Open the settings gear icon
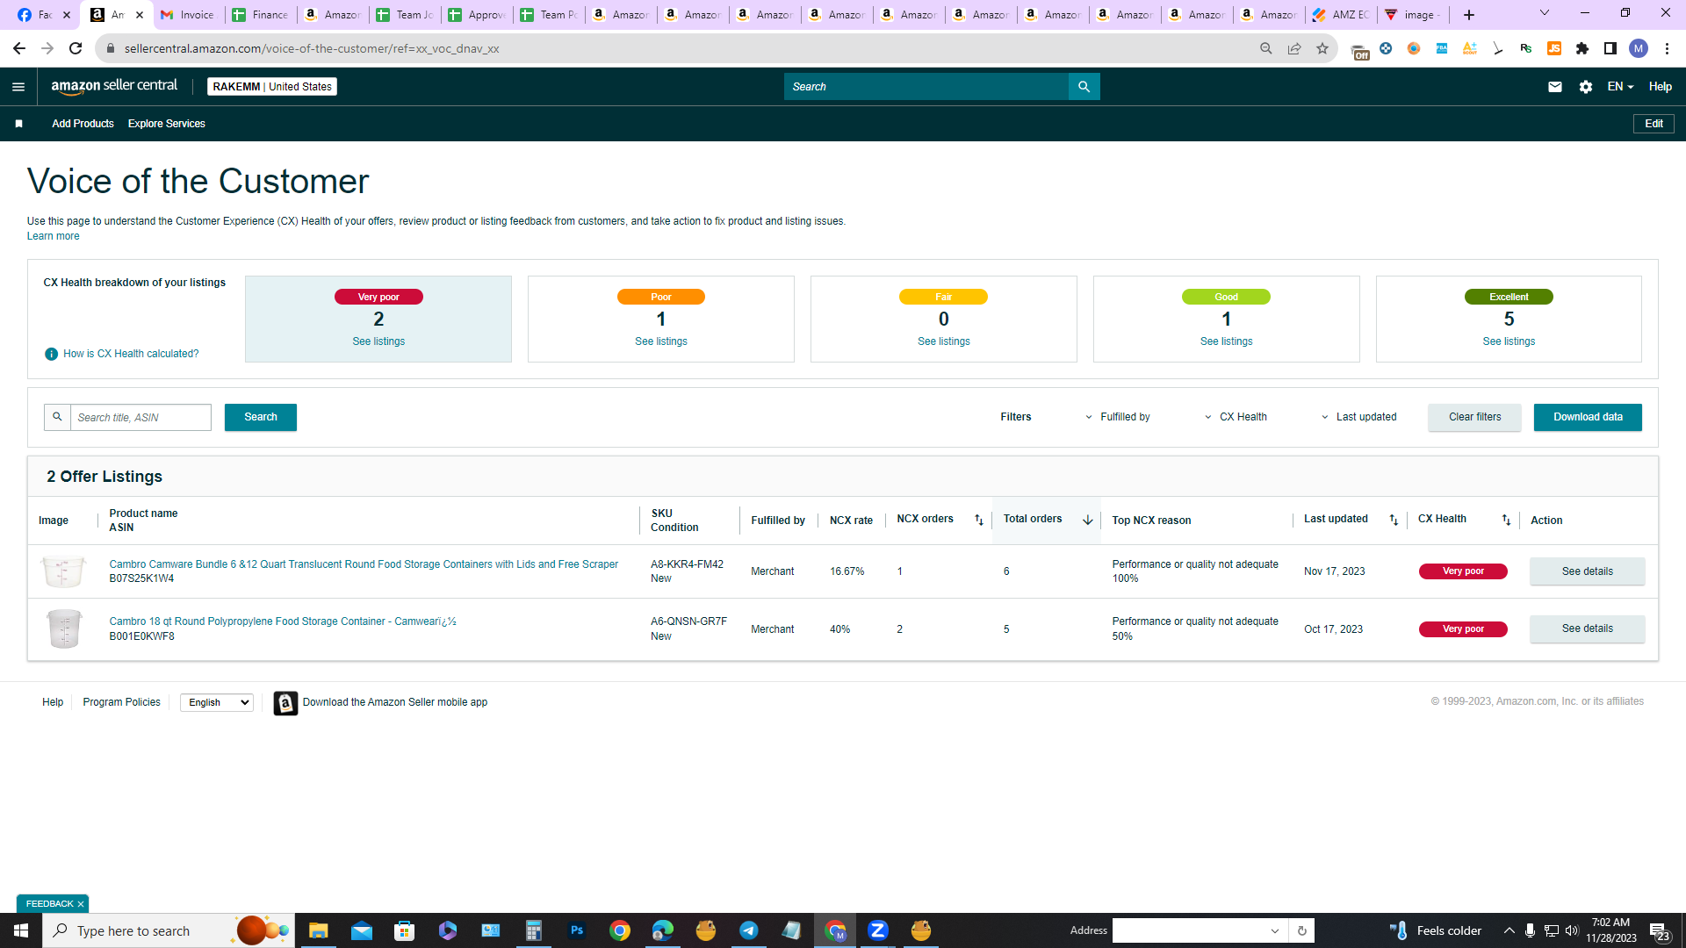 1585,86
